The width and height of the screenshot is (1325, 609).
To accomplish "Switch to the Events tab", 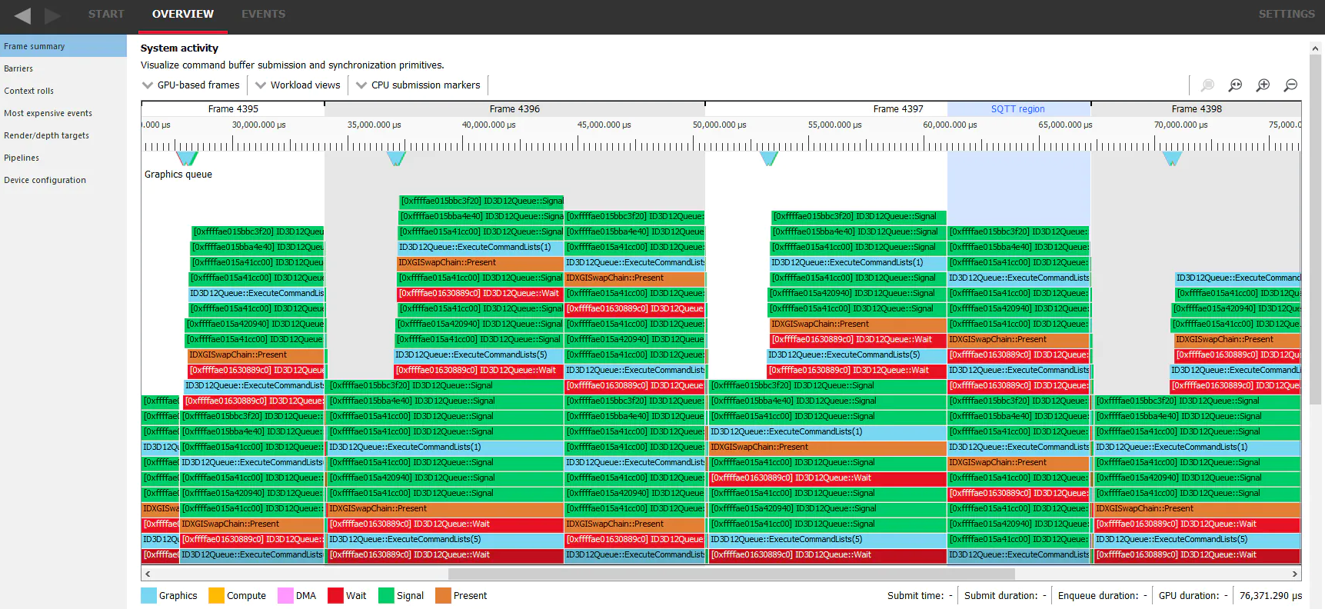I will tap(263, 14).
